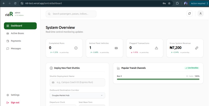209x106 pixels.
Task: Click the Payments wallet icon
Action: click(8, 41)
